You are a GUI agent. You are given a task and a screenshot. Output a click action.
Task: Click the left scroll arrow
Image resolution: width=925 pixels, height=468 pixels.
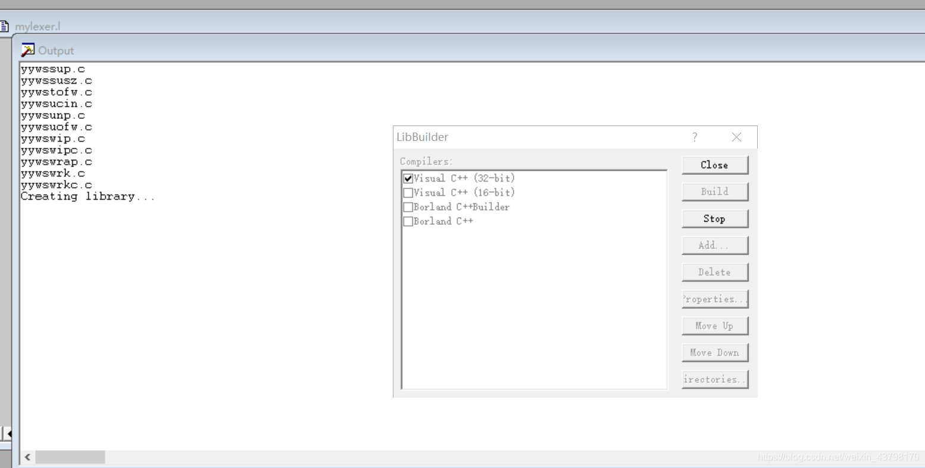coord(27,457)
